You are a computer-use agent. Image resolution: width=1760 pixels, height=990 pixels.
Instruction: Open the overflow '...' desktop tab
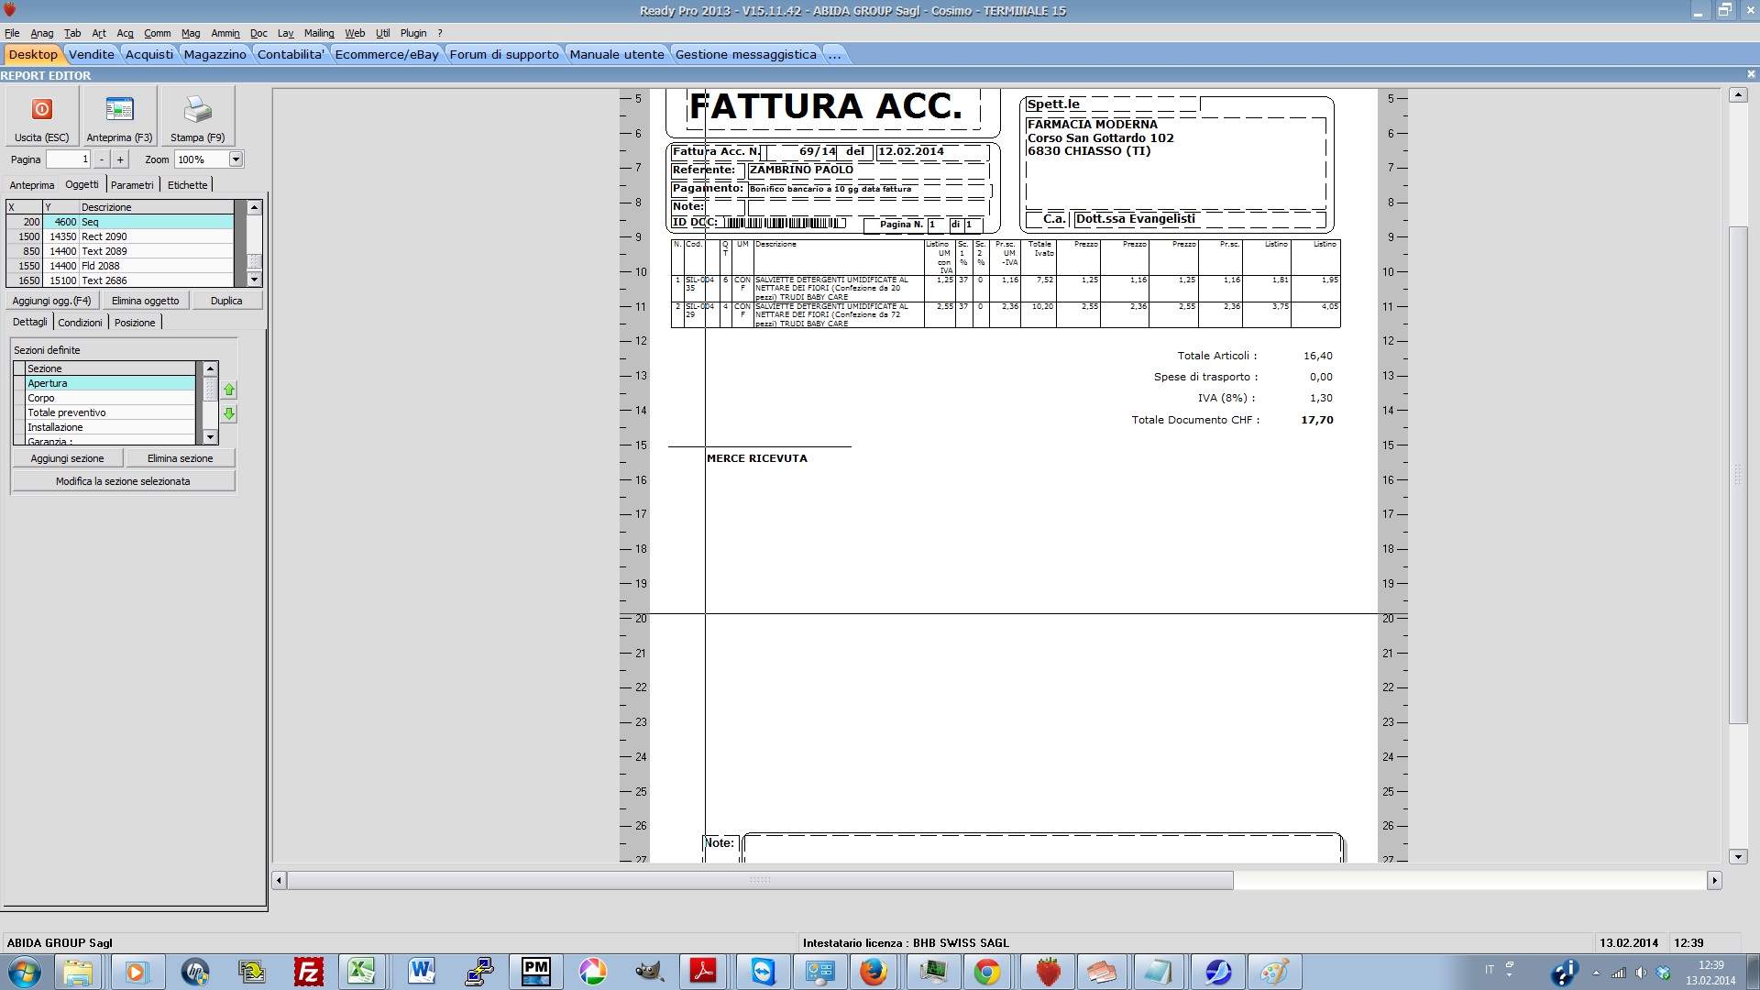click(834, 54)
